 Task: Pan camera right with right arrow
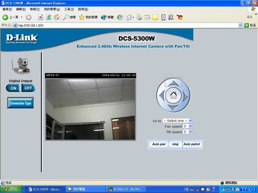185,95
